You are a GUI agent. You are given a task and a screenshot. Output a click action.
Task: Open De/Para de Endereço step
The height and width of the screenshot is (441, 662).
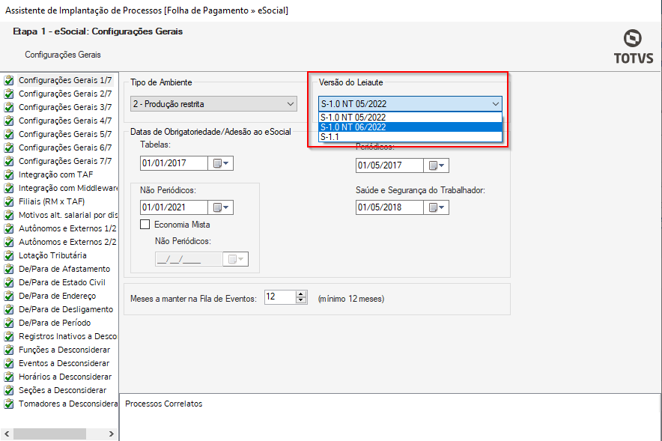coord(57,296)
